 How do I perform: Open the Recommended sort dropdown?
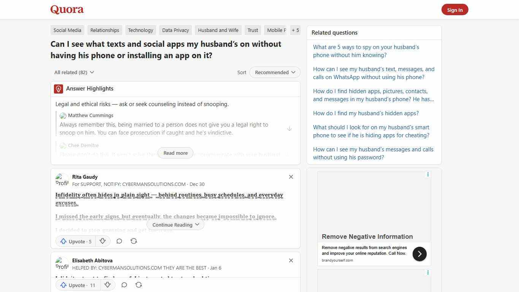(x=274, y=72)
